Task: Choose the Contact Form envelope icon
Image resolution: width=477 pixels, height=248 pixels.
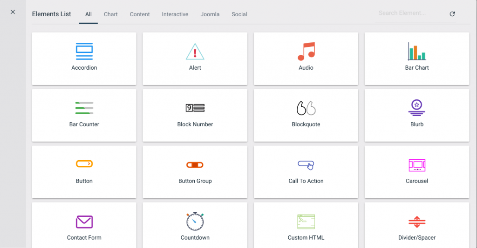Action: point(84,222)
